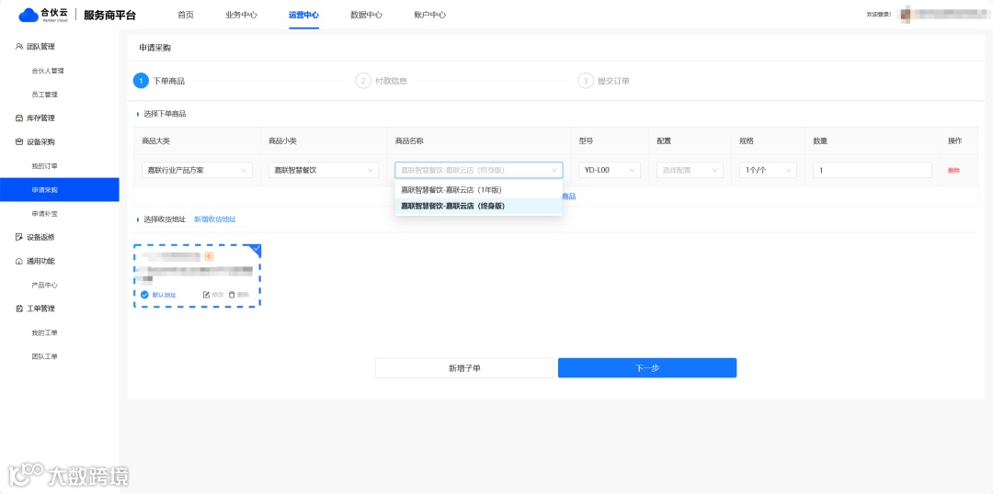Click step 1 circle 下单商品
The height and width of the screenshot is (494, 993).
tap(141, 81)
